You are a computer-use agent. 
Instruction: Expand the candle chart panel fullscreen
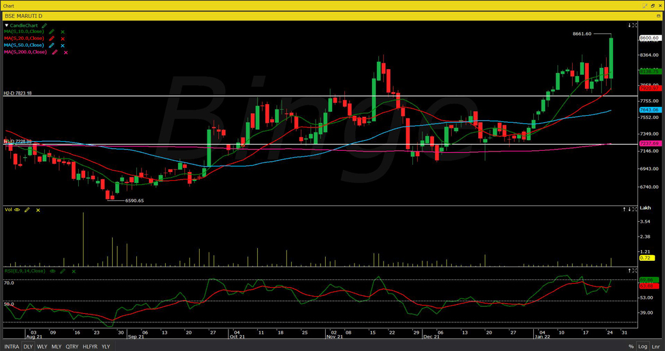tap(634, 26)
